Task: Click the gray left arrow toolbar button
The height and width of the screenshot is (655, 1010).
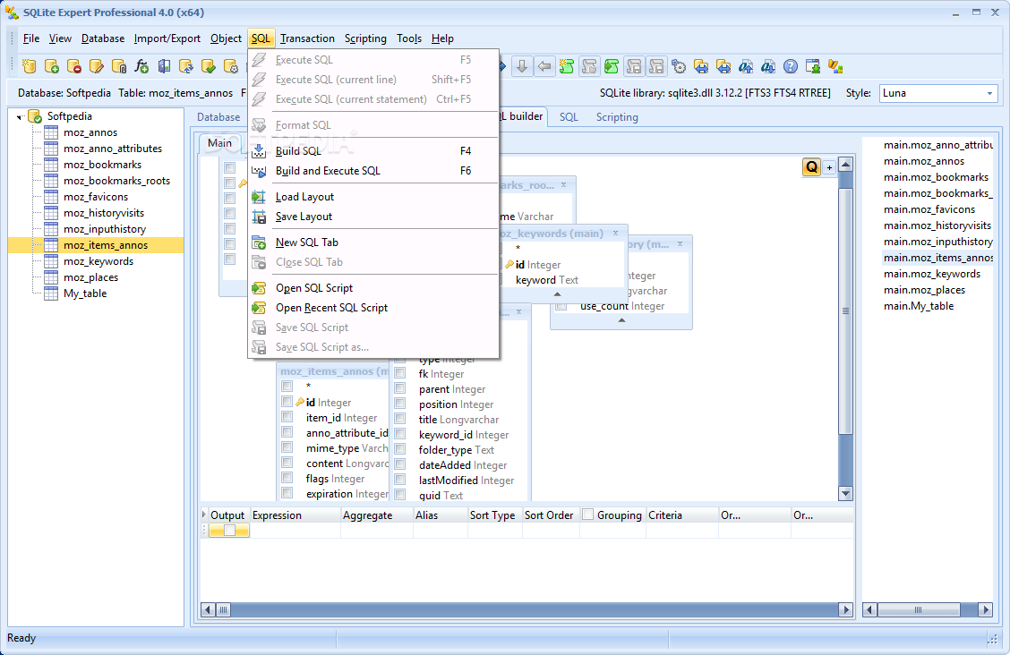Action: (x=545, y=66)
